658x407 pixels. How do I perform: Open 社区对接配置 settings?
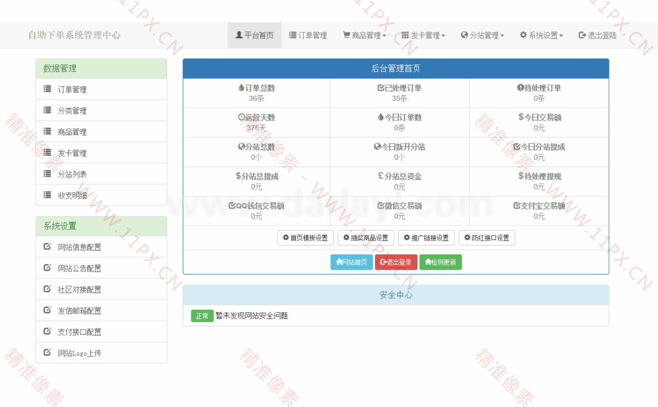pyautogui.click(x=101, y=289)
